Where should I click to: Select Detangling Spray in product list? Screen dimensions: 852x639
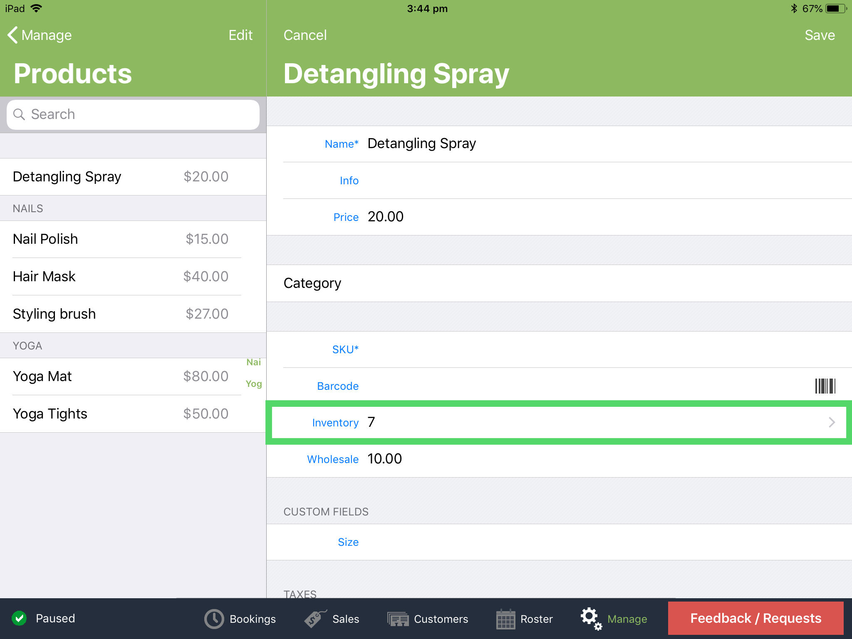[x=133, y=177]
